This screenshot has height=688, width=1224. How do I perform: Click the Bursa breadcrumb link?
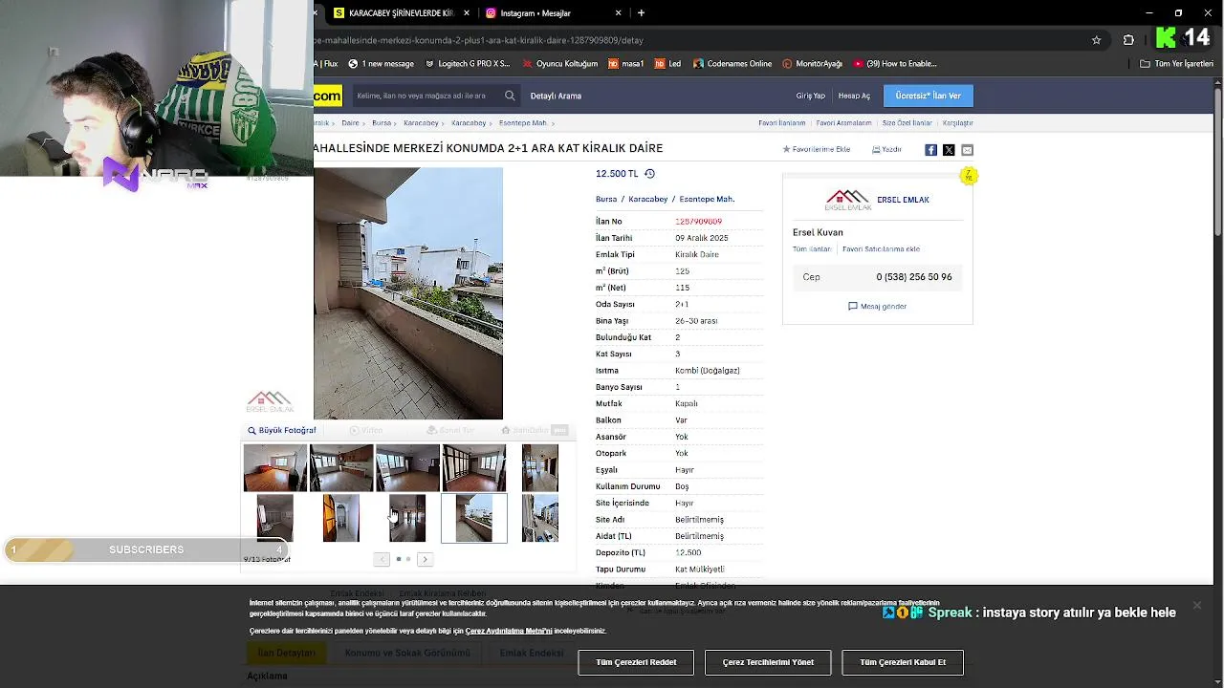tap(382, 123)
